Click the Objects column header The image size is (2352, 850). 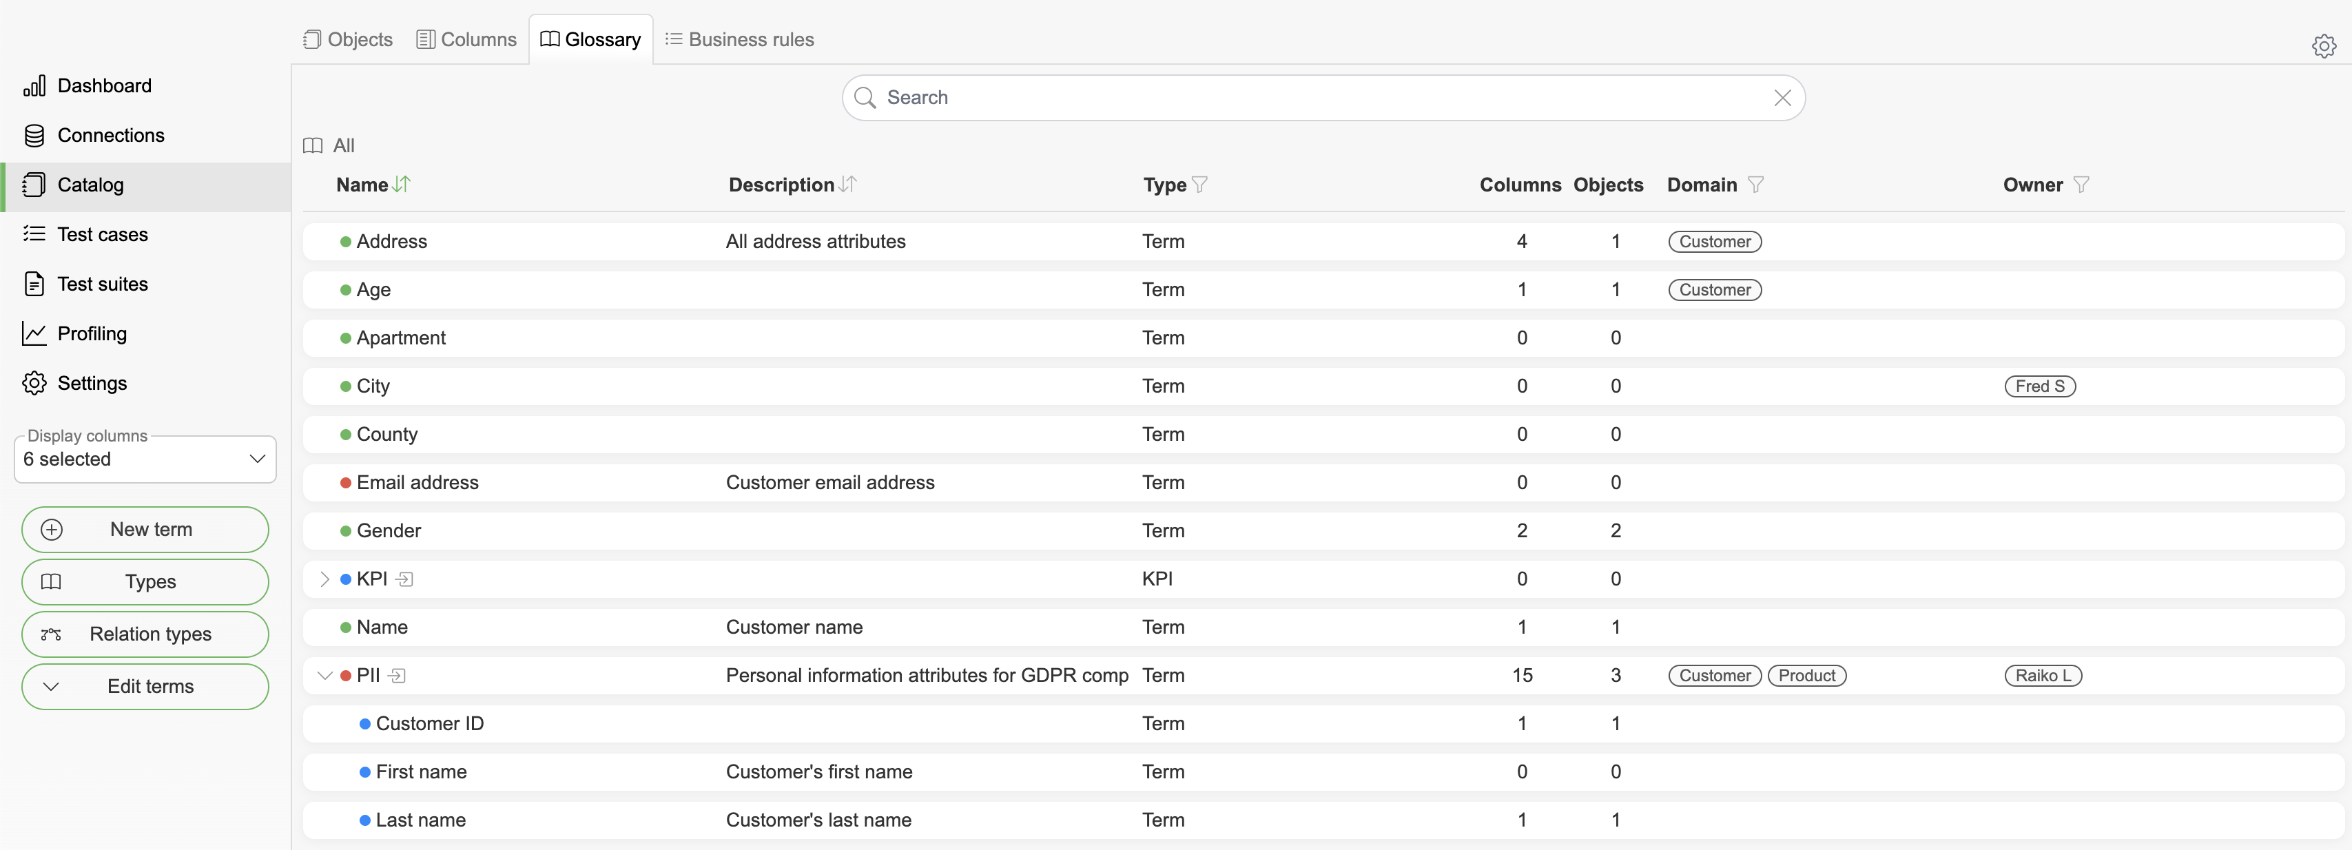click(x=1608, y=185)
